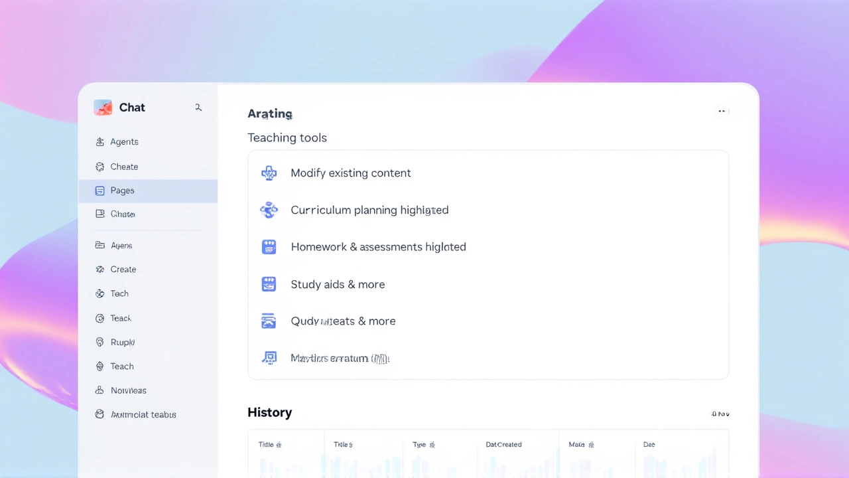
Task: Select the Agents icon in the sidebar
Action: [x=99, y=141]
